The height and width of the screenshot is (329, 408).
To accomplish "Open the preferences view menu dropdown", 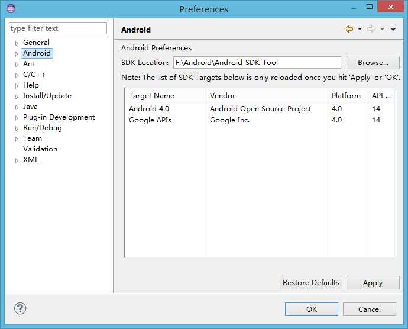I will pos(393,30).
